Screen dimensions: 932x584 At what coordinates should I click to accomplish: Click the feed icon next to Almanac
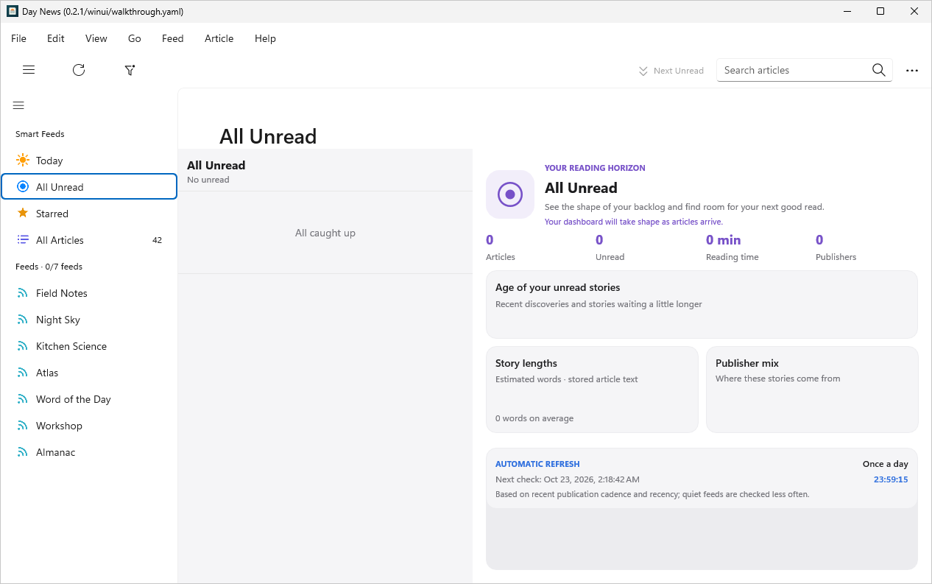point(23,452)
